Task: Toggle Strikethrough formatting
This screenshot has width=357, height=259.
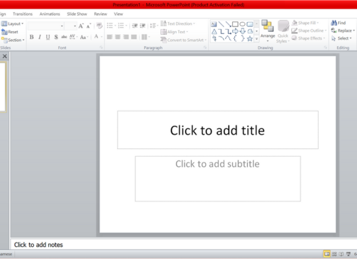Action: 64,37
